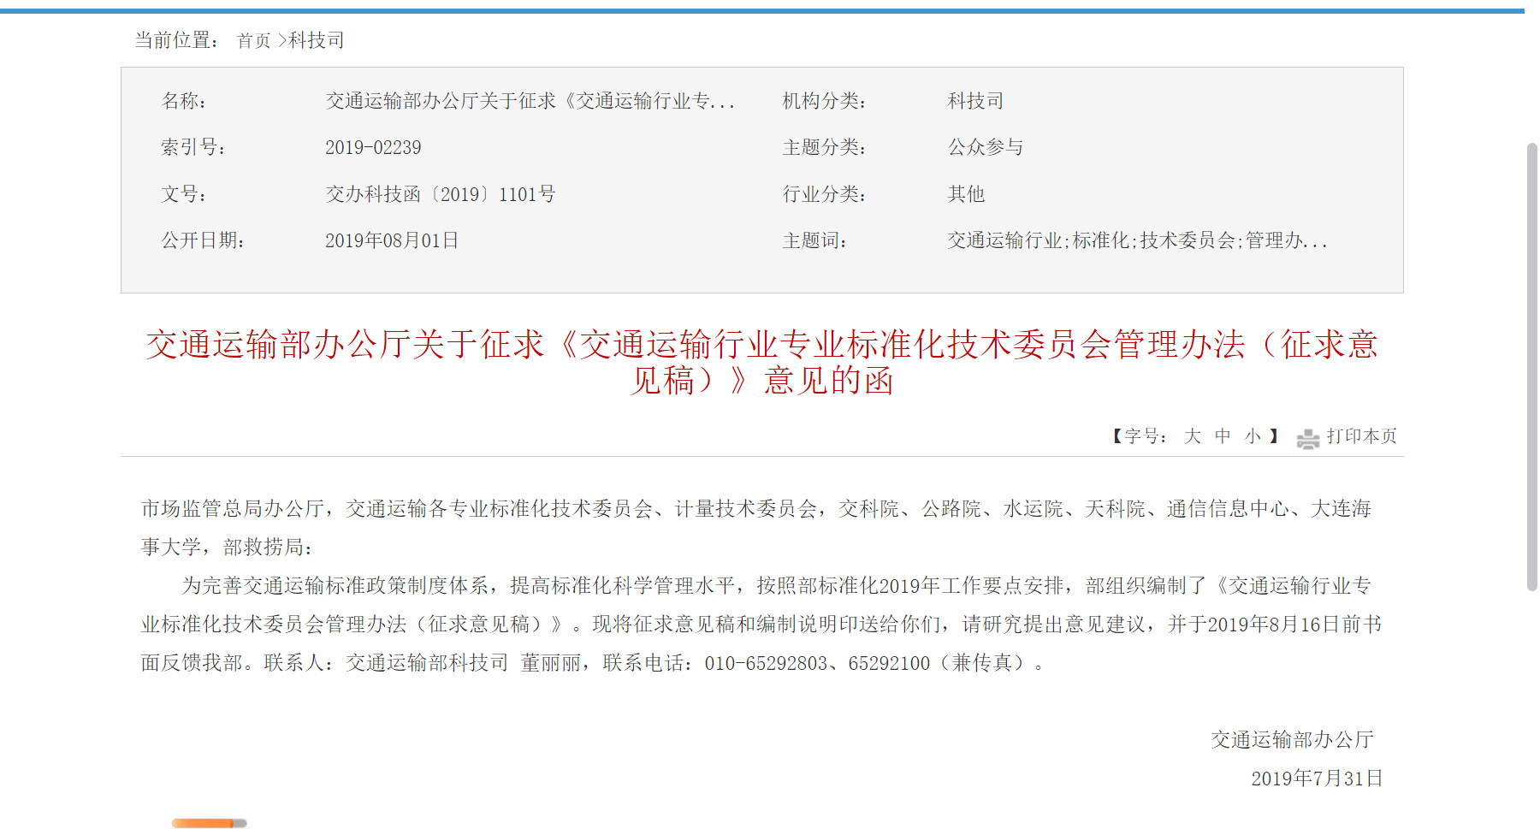The width and height of the screenshot is (1540, 829).
Task: Click the truncated 名称 title value
Action: pos(530,101)
